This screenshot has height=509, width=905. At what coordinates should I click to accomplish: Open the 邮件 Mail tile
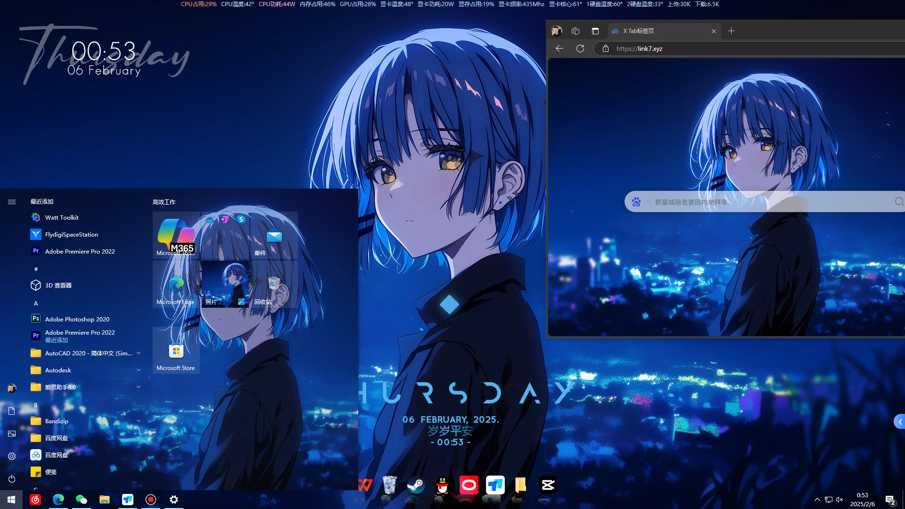click(274, 235)
